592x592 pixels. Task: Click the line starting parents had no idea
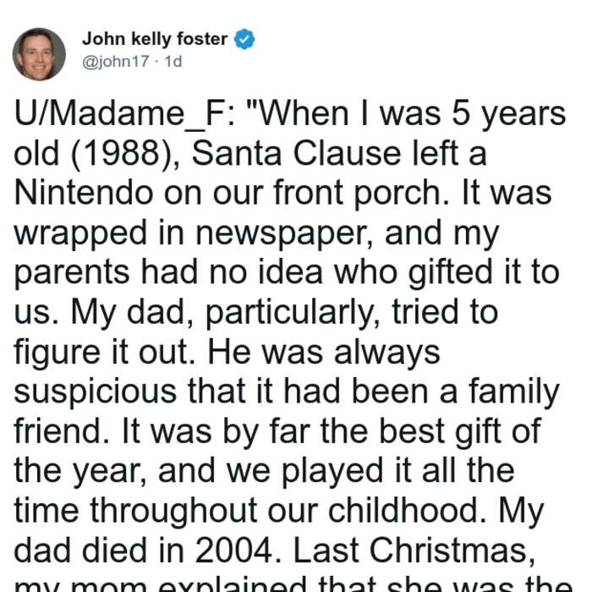(x=287, y=272)
